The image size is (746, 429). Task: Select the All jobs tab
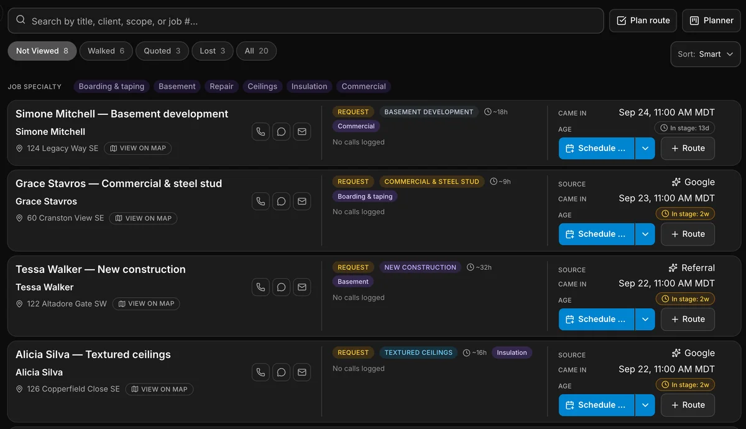click(x=256, y=51)
